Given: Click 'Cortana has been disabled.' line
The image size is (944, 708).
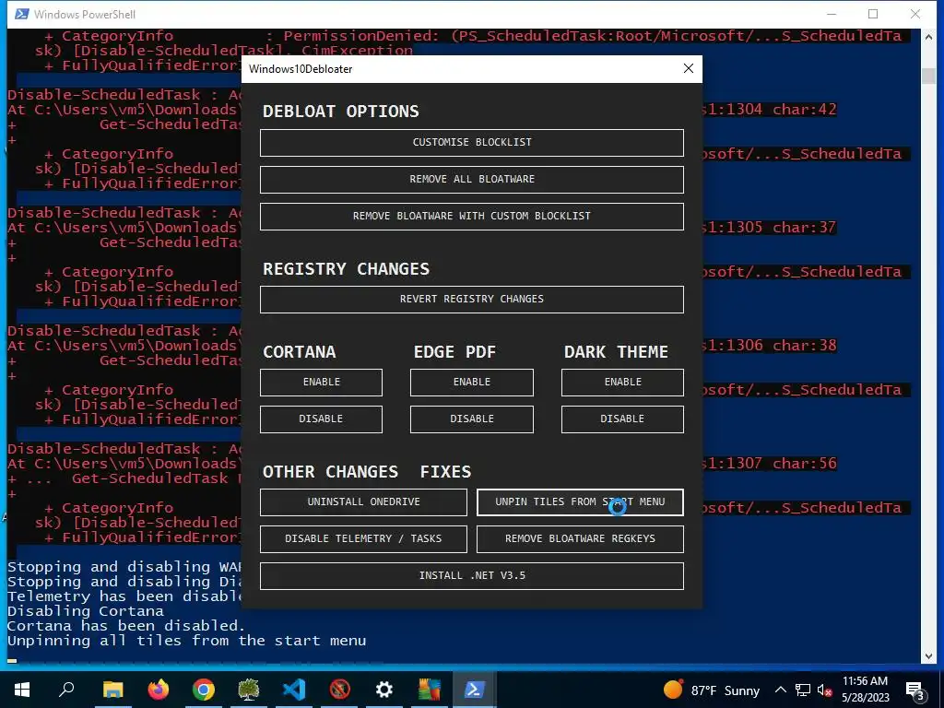Looking at the screenshot, I should [x=125, y=626].
